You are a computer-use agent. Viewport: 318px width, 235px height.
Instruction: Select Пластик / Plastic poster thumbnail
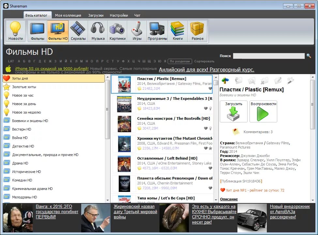(x=124, y=84)
